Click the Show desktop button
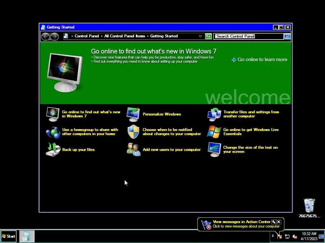This screenshot has height=243, width=325. (322, 236)
